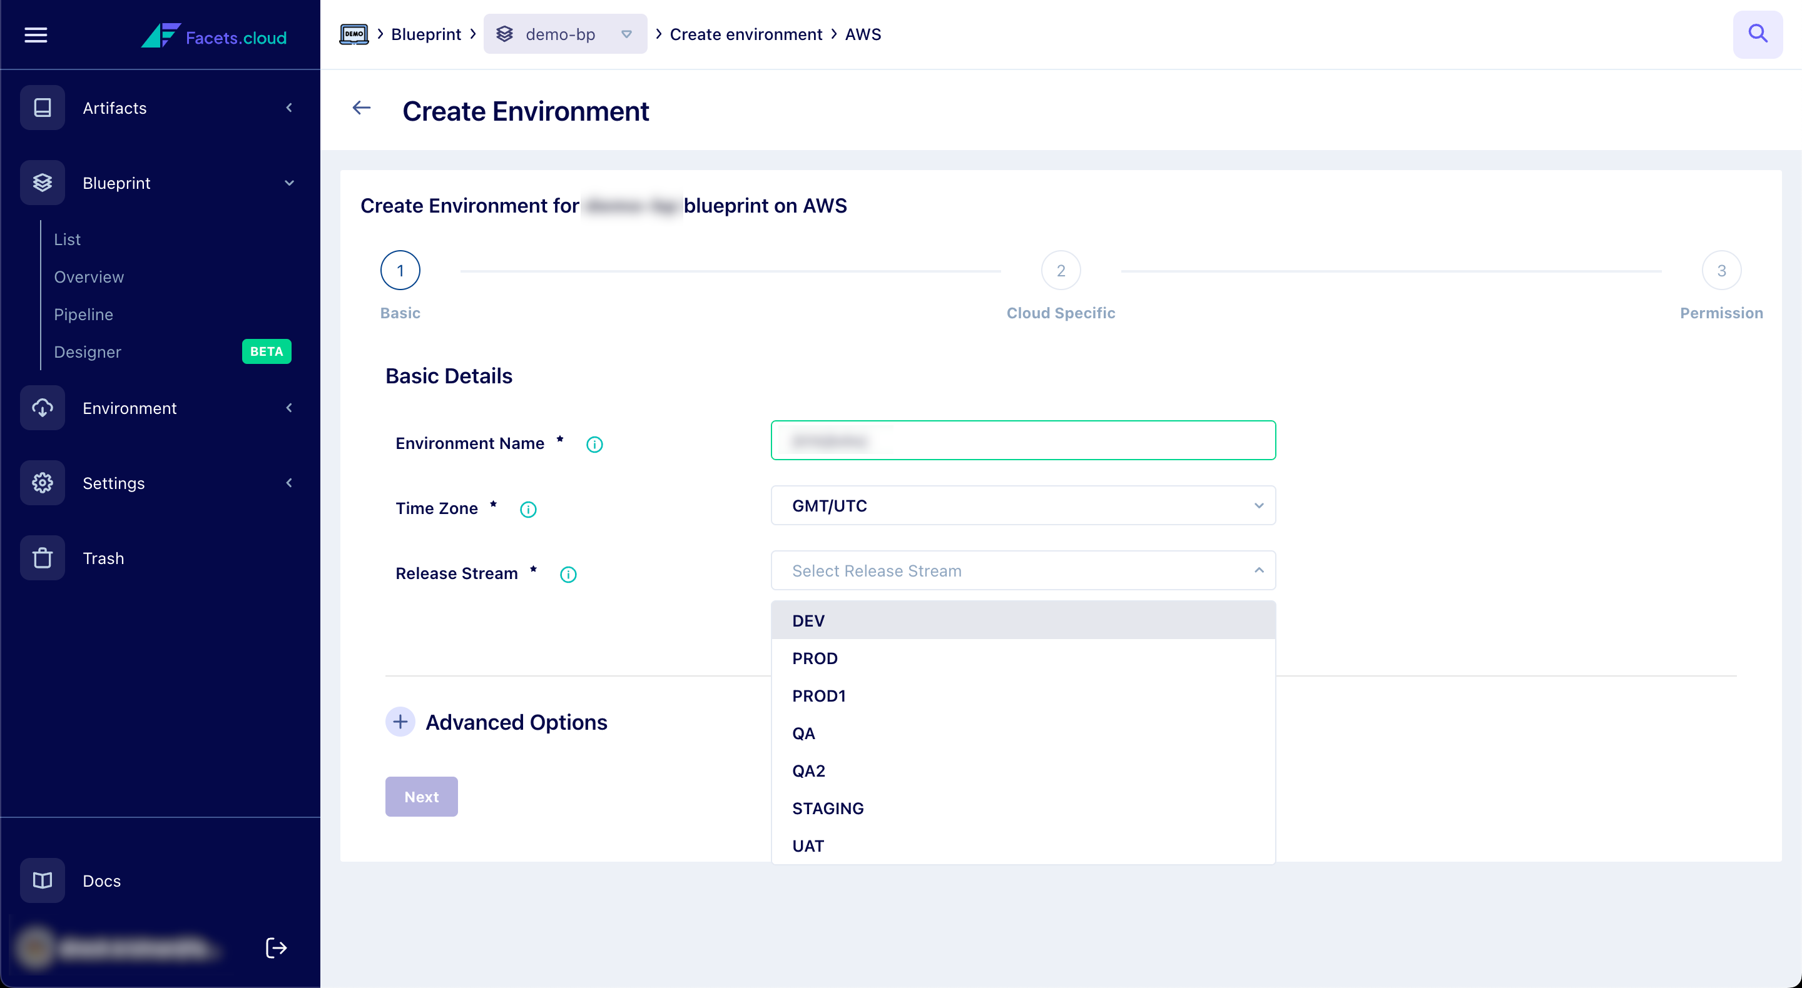Open the Time Zone GMT/UTC dropdown
The width and height of the screenshot is (1802, 988).
point(1023,505)
